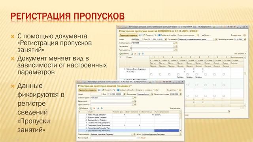Click 'Сообщить об ошибке' in back window toolbar
The image size is (253, 142).
click(x=167, y=35)
